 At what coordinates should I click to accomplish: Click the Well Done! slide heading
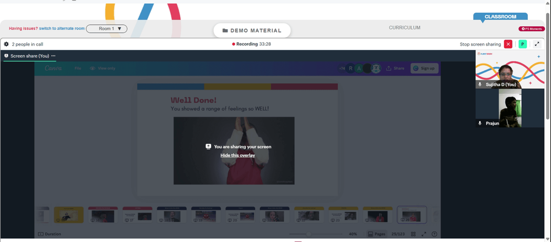[193, 100]
